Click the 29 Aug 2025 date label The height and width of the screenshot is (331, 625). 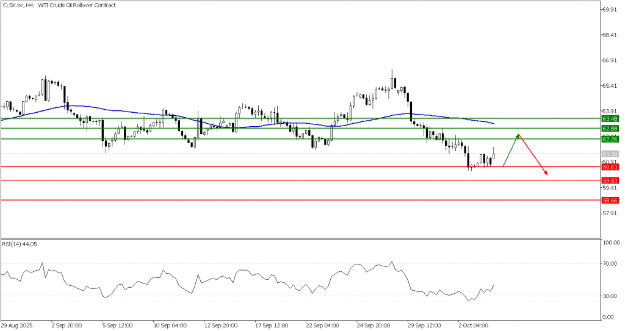coord(17,326)
